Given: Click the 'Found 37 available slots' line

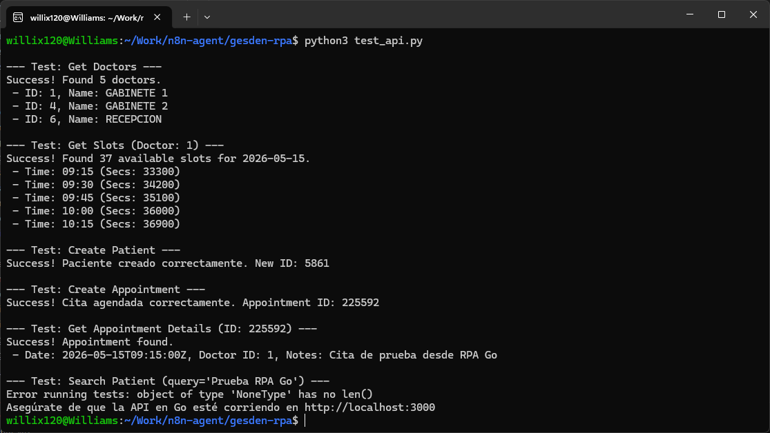Looking at the screenshot, I should [158, 159].
